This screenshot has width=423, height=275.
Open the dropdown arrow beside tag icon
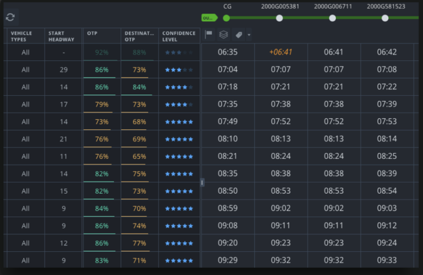click(x=249, y=35)
